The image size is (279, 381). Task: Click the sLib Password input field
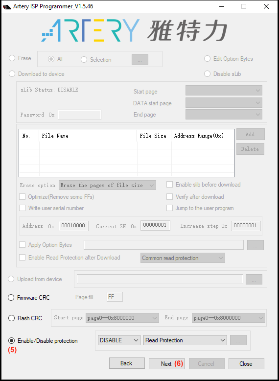click(79, 115)
